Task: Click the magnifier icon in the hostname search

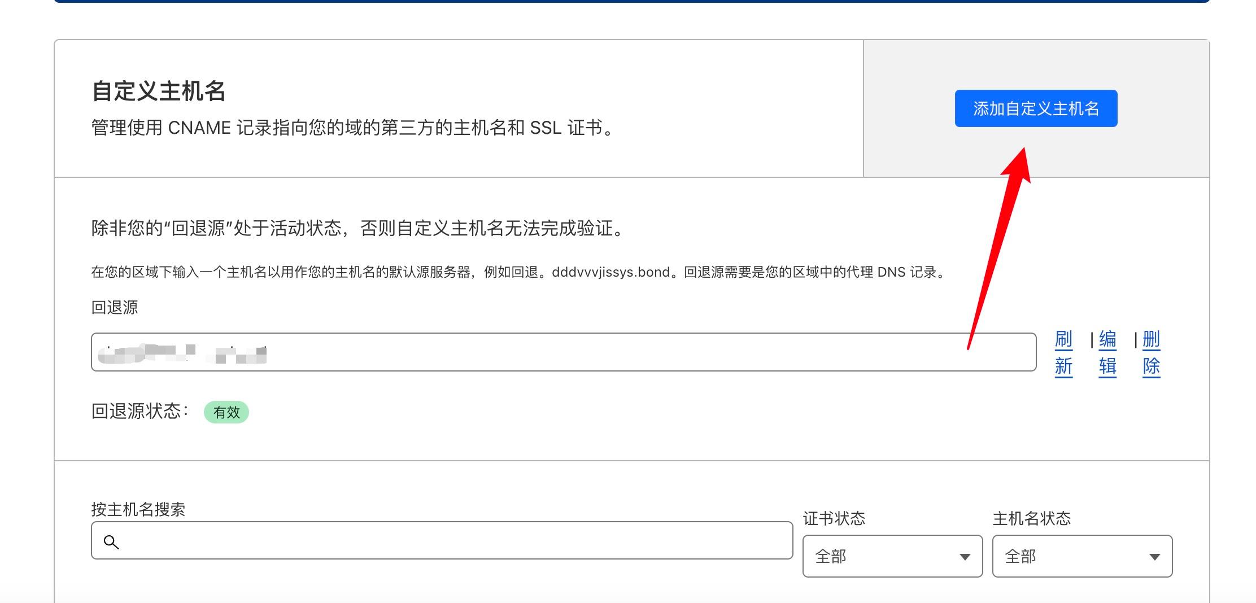Action: point(111,542)
